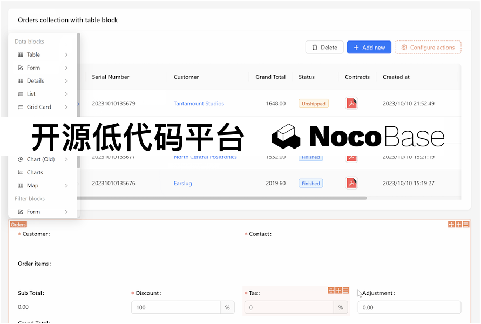Click the Discount input field

click(176, 307)
